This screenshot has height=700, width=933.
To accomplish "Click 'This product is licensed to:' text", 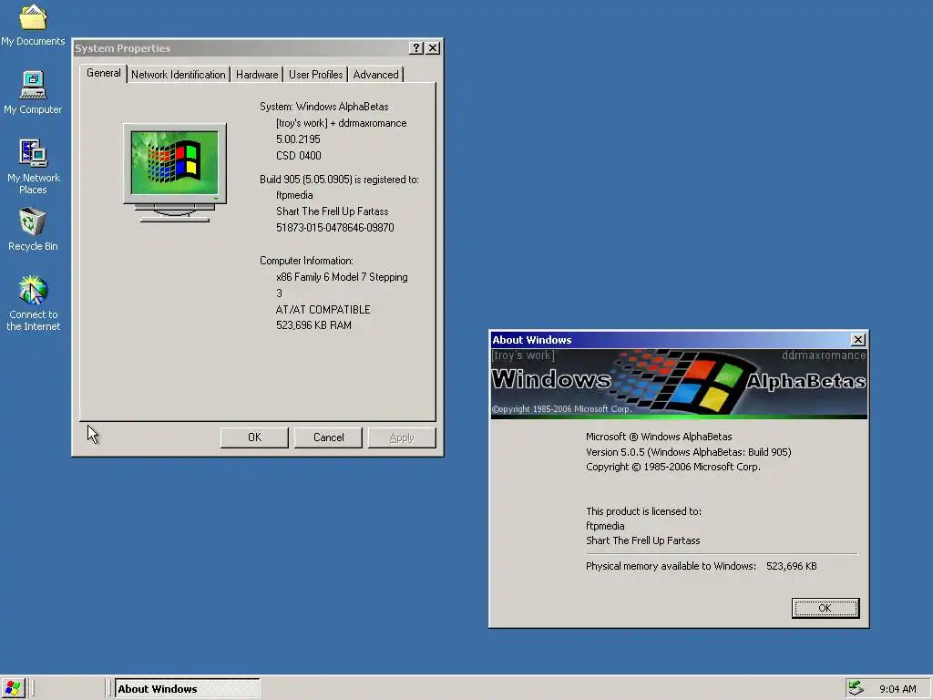I will pyautogui.click(x=643, y=511).
